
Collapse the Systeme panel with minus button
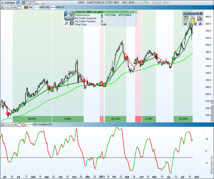click(x=135, y=12)
